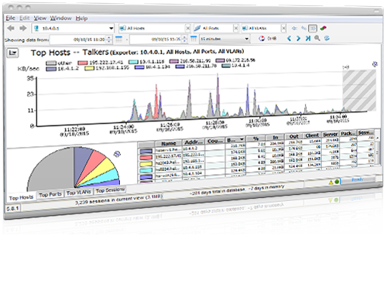Click the yellow warning triangle status icon
The height and width of the screenshot is (290, 387).
coord(331,183)
